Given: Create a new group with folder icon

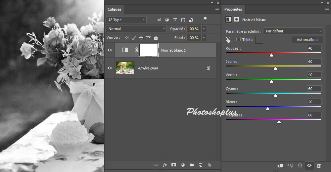Looking at the screenshot, I should point(191,165).
